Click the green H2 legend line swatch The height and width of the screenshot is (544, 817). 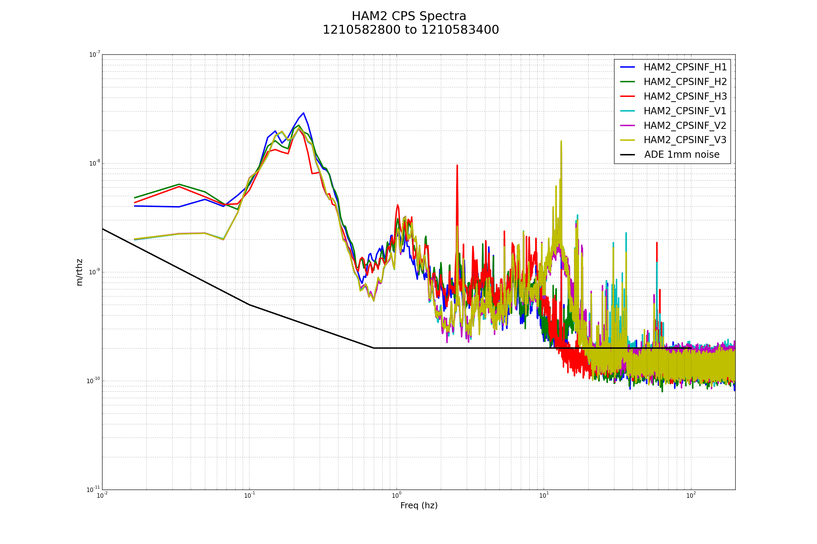pos(628,82)
